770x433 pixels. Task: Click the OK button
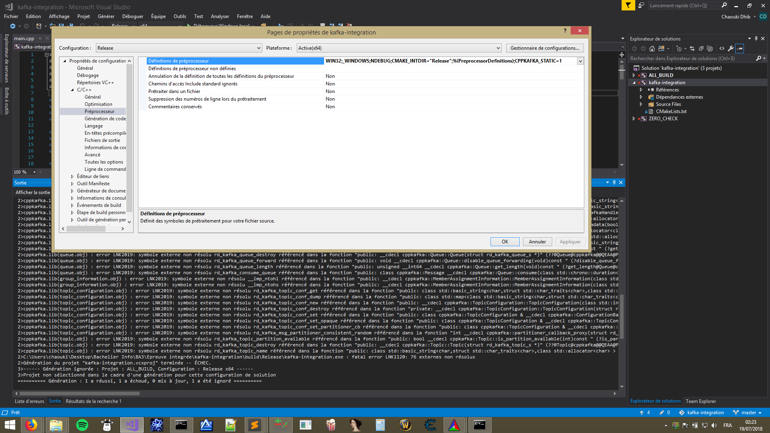[x=505, y=242]
